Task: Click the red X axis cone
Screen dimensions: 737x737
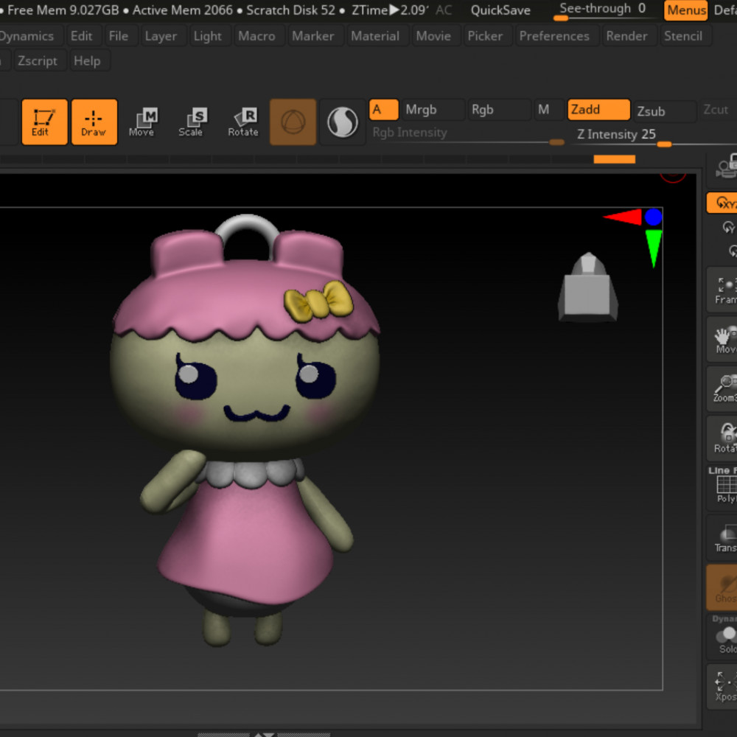Action: [x=622, y=217]
